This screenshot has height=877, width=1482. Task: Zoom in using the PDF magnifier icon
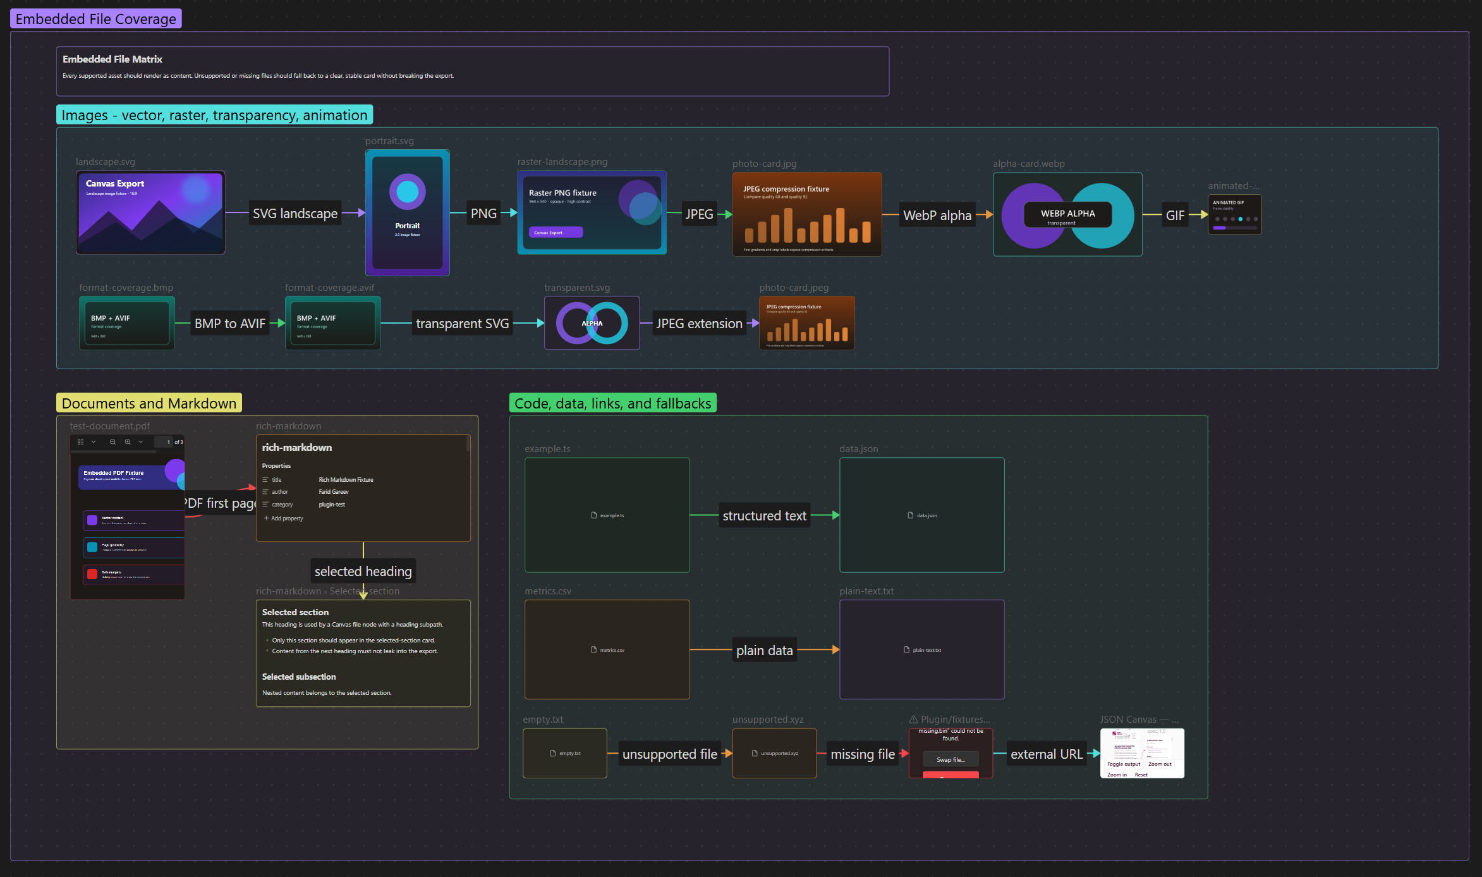click(128, 442)
